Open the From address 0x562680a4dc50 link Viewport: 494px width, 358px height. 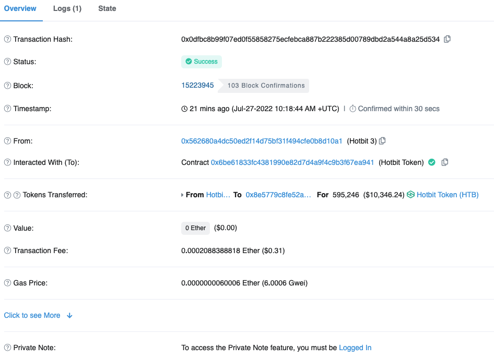click(x=262, y=141)
